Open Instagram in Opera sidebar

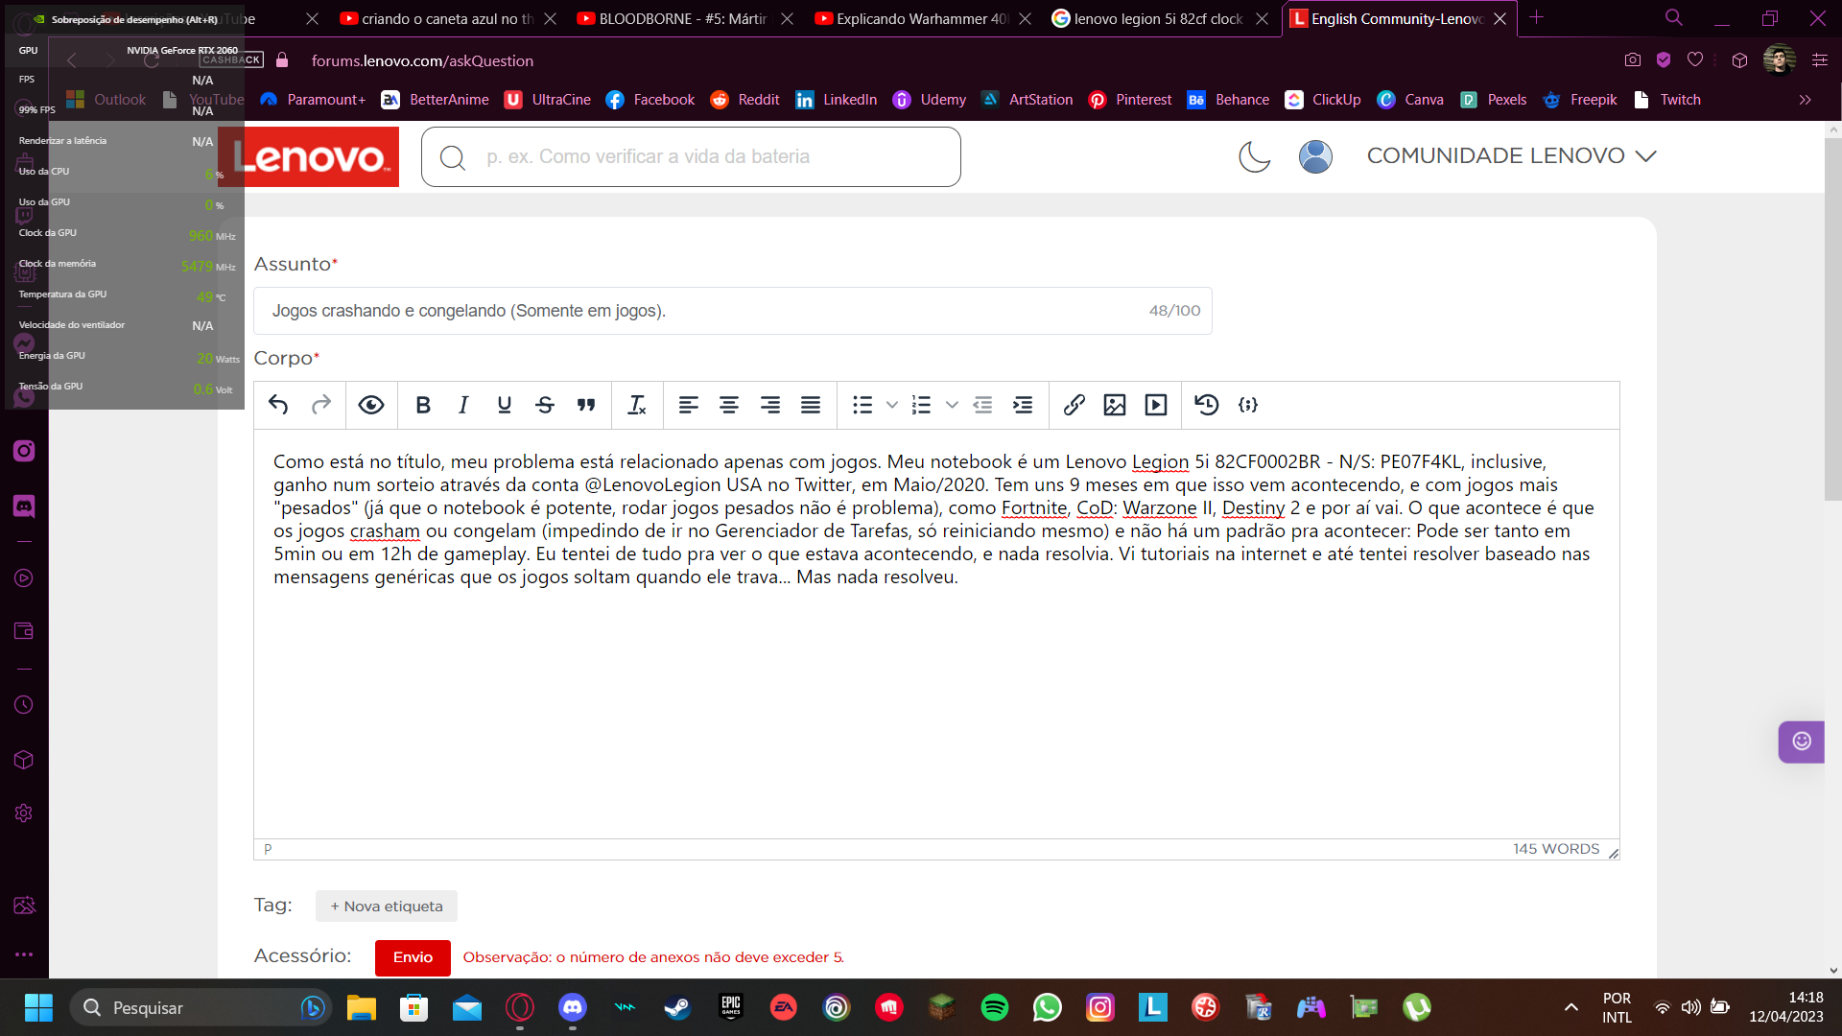pos(24,451)
